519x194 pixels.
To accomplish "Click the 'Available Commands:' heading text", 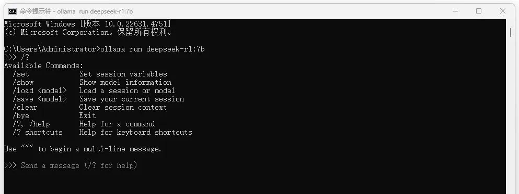I will click(x=44, y=66).
